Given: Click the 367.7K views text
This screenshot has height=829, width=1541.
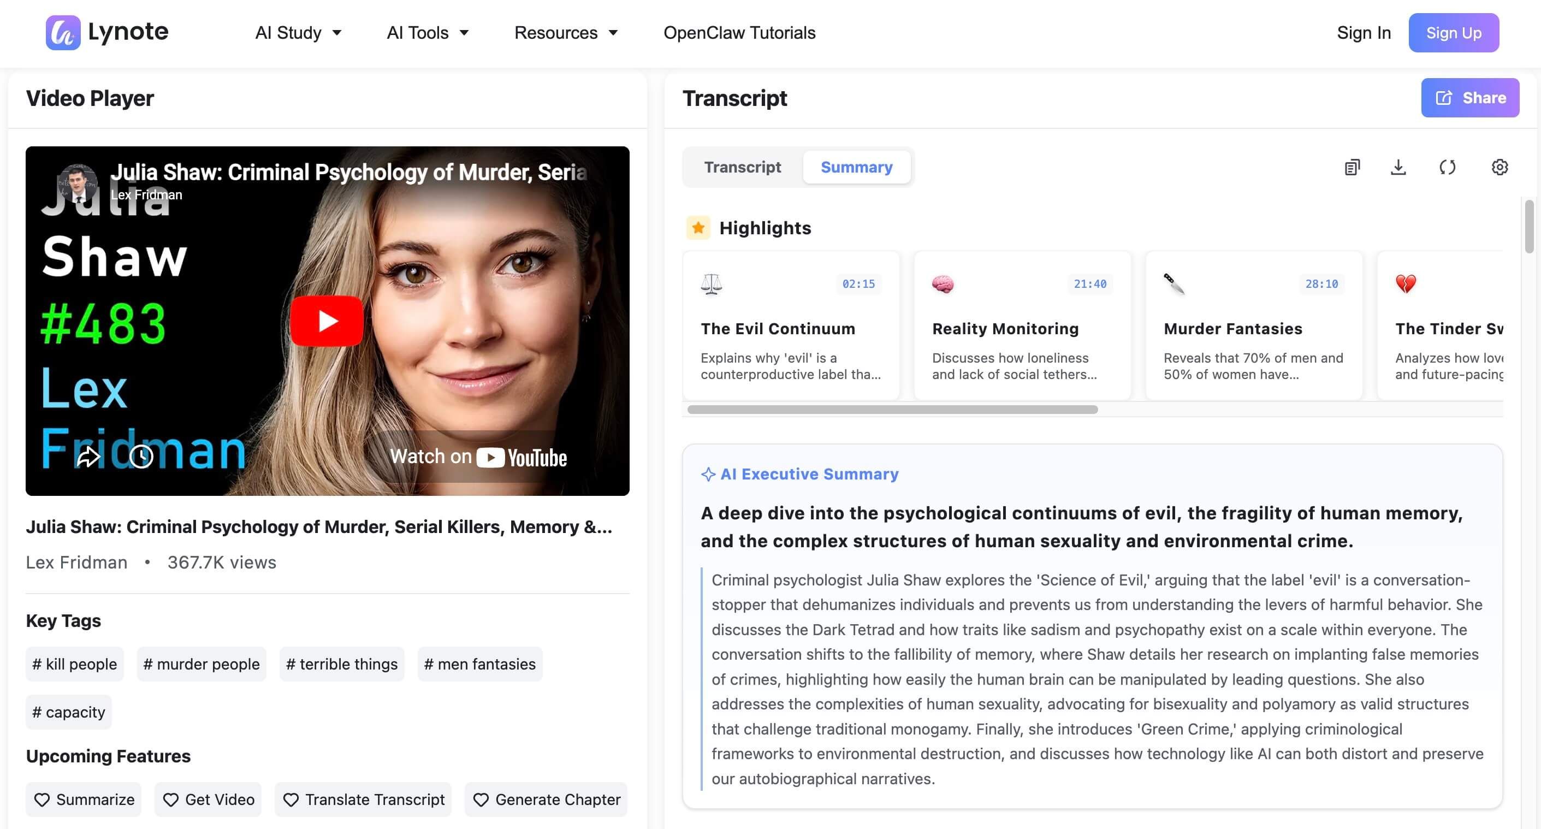Looking at the screenshot, I should [222, 563].
